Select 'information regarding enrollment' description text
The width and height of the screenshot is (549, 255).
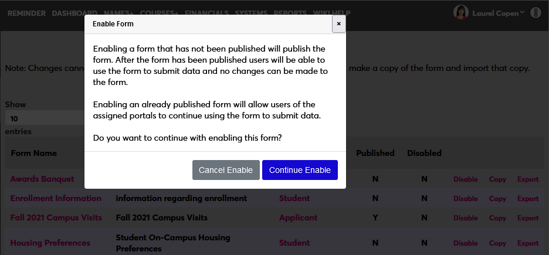(x=181, y=198)
